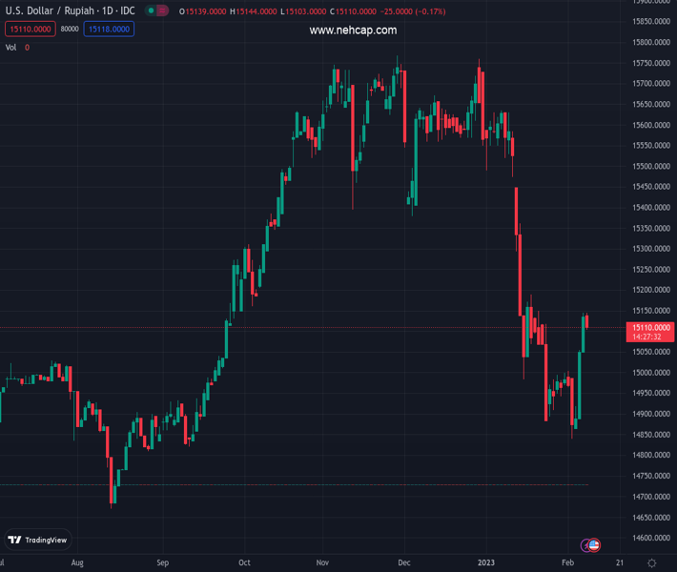Click the Aug label on time axis
This screenshot has height=572, width=677.
[77, 562]
